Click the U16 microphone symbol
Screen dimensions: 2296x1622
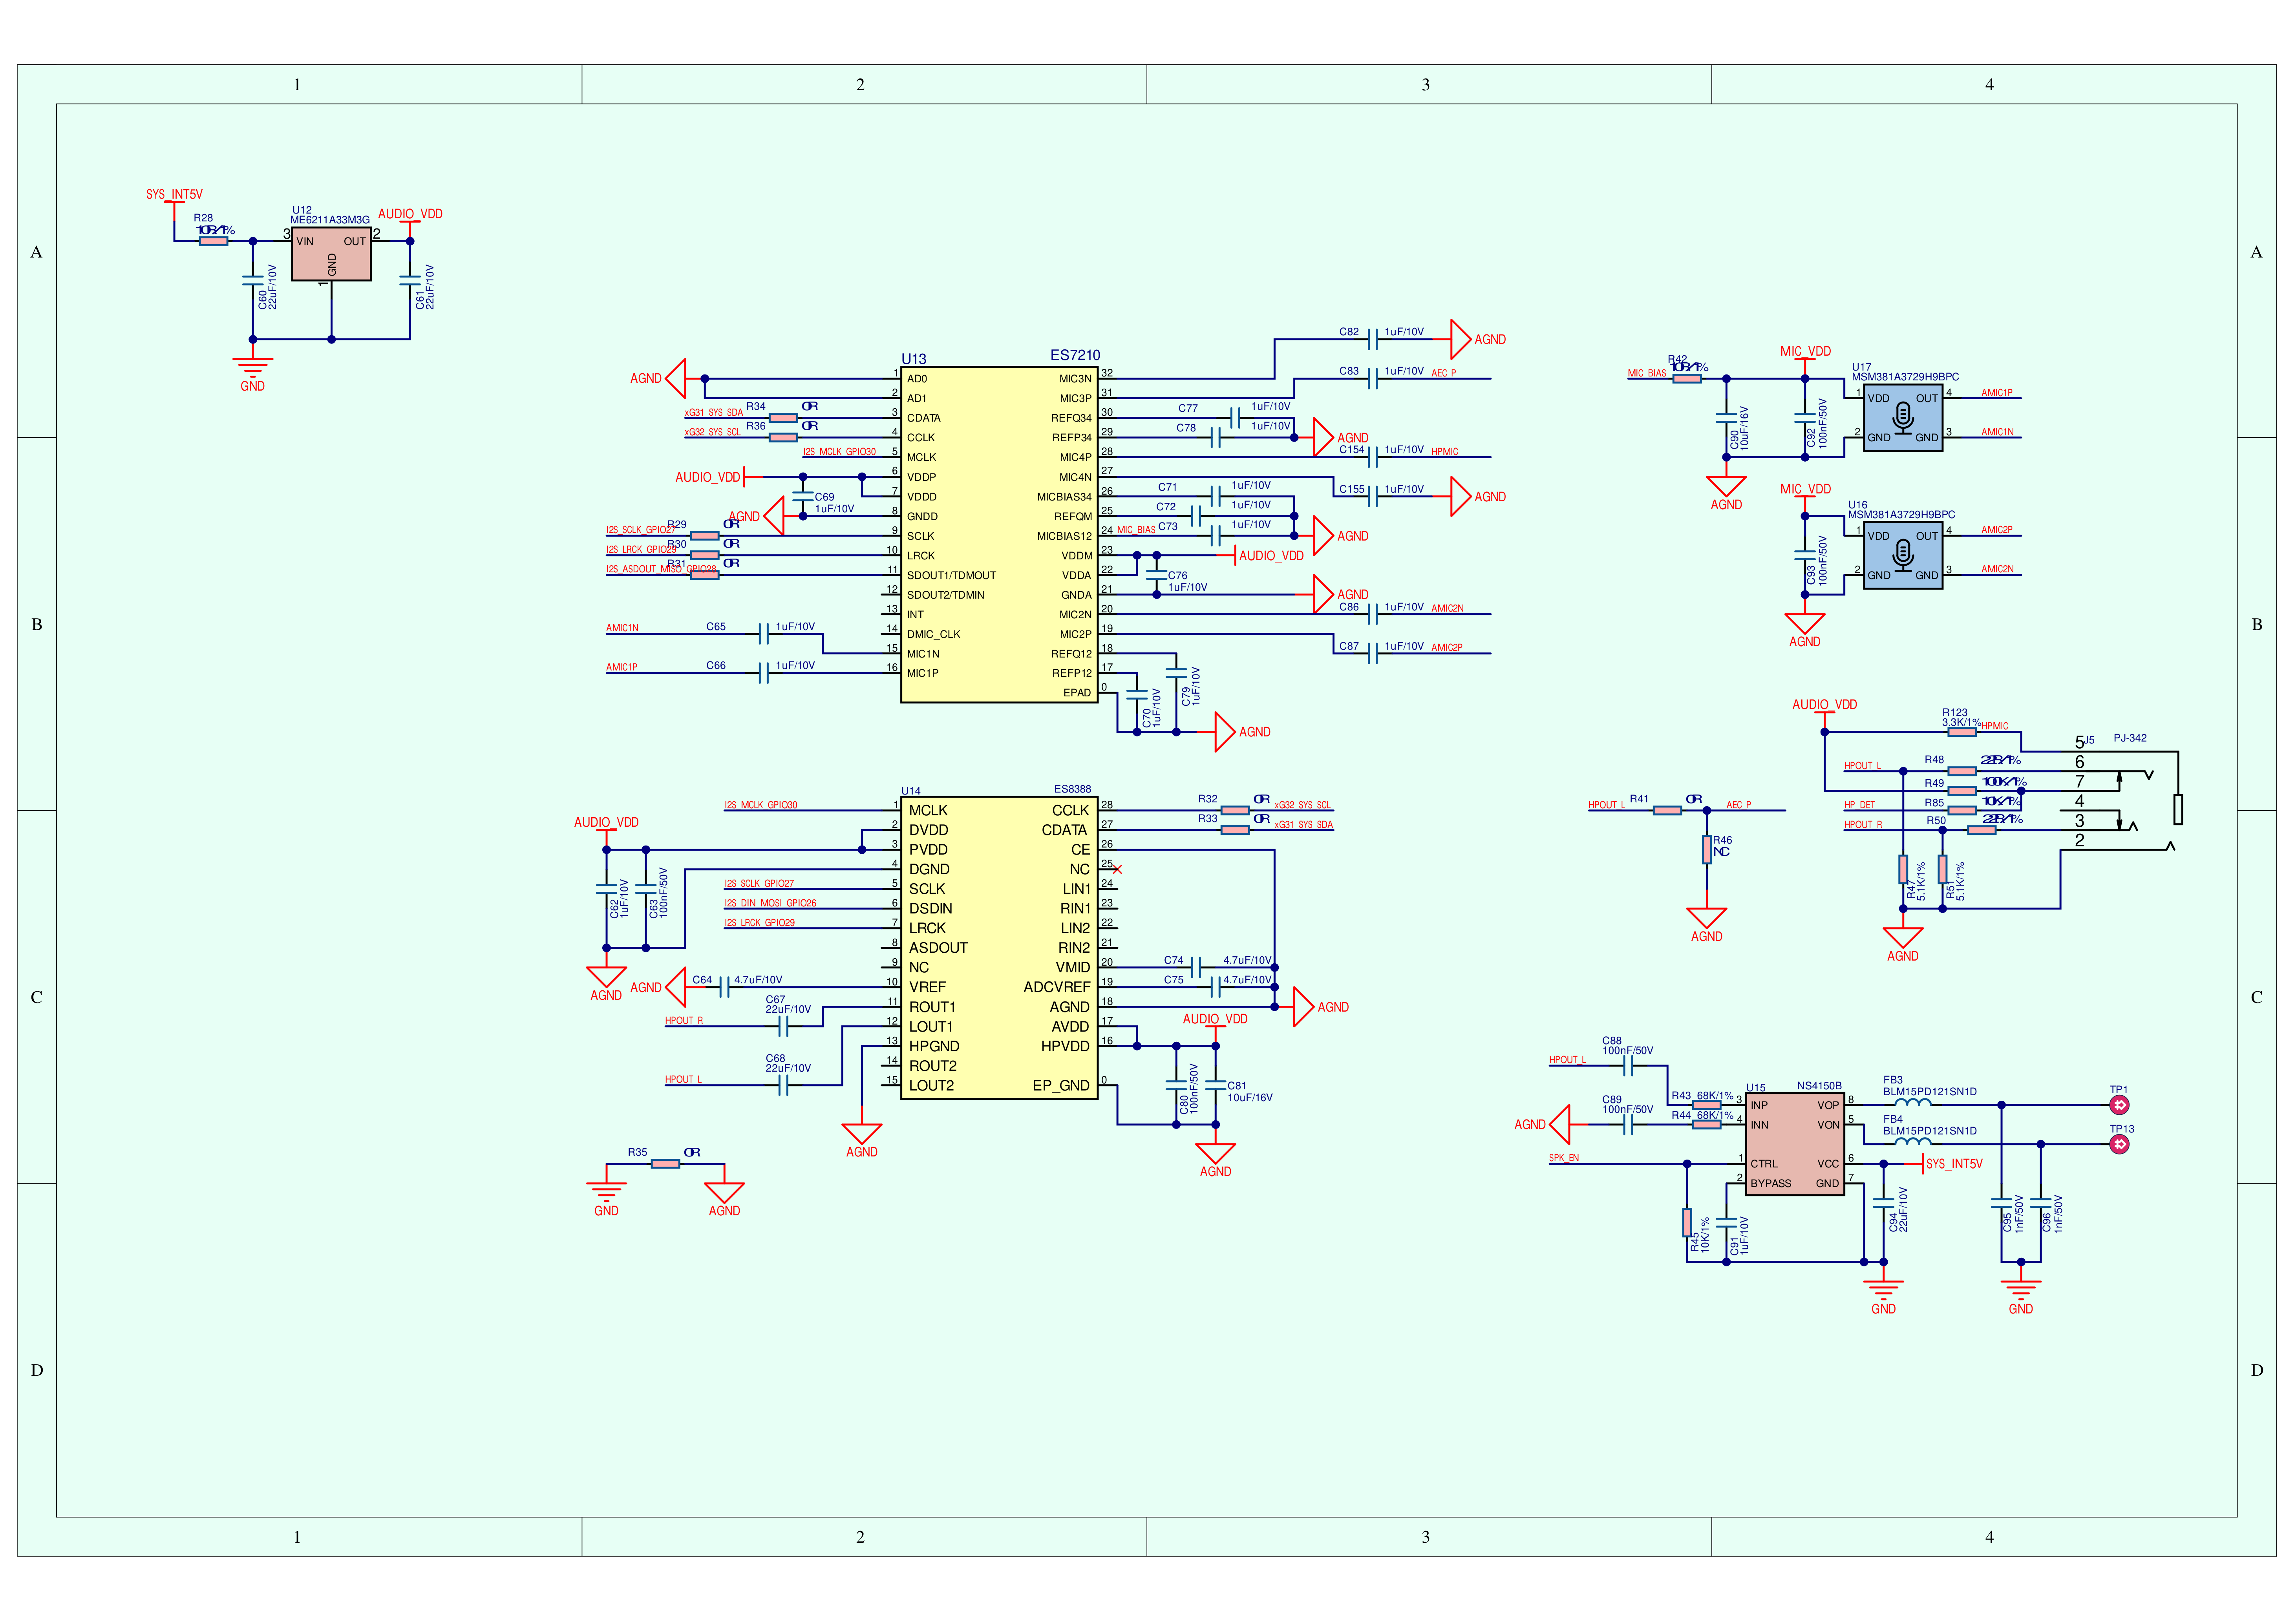coord(1903,555)
